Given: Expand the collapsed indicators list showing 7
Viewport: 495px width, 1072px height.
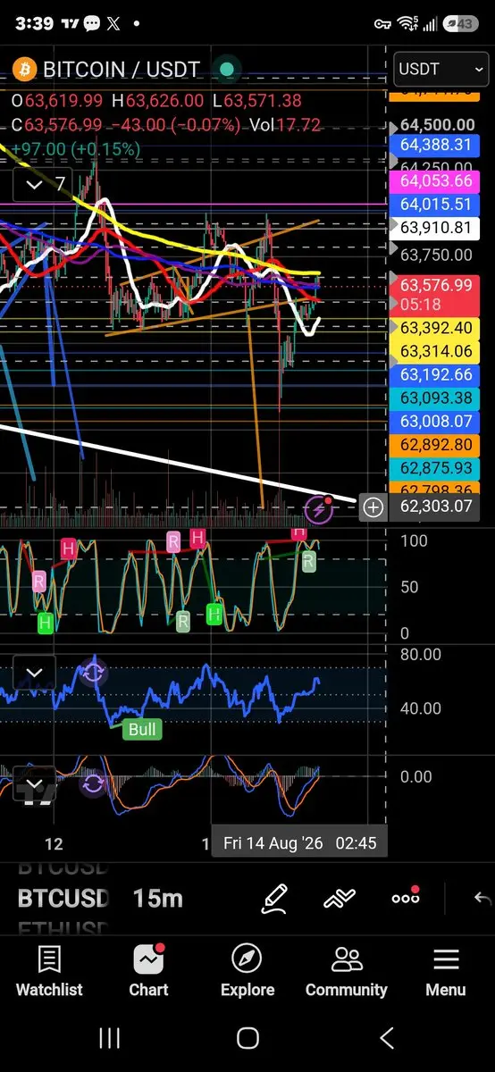Looking at the screenshot, I should click(x=47, y=184).
